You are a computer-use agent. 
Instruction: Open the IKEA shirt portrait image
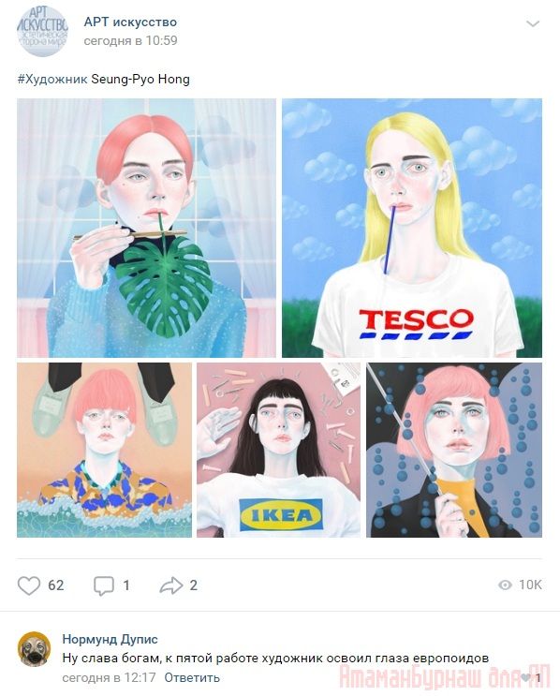[279, 450]
